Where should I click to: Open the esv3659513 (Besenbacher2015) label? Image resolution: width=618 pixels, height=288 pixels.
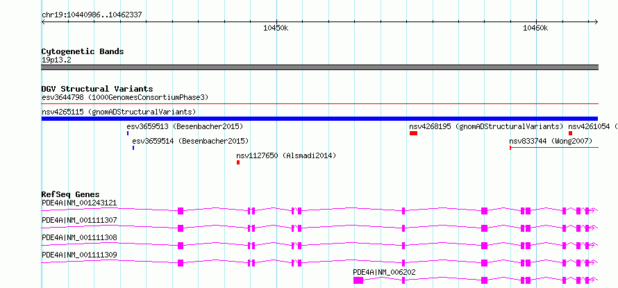[x=185, y=126]
